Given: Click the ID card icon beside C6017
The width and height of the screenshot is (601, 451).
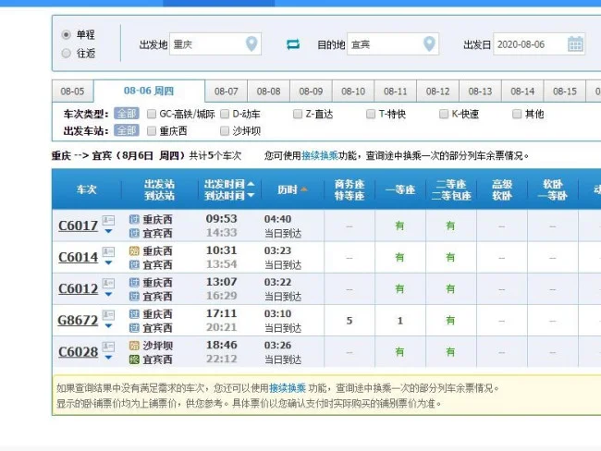Looking at the screenshot, I should tap(108, 220).
